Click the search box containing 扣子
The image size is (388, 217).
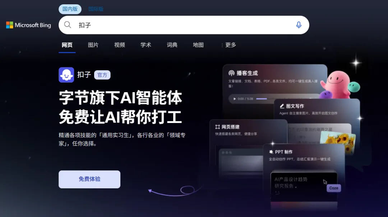tap(184, 25)
